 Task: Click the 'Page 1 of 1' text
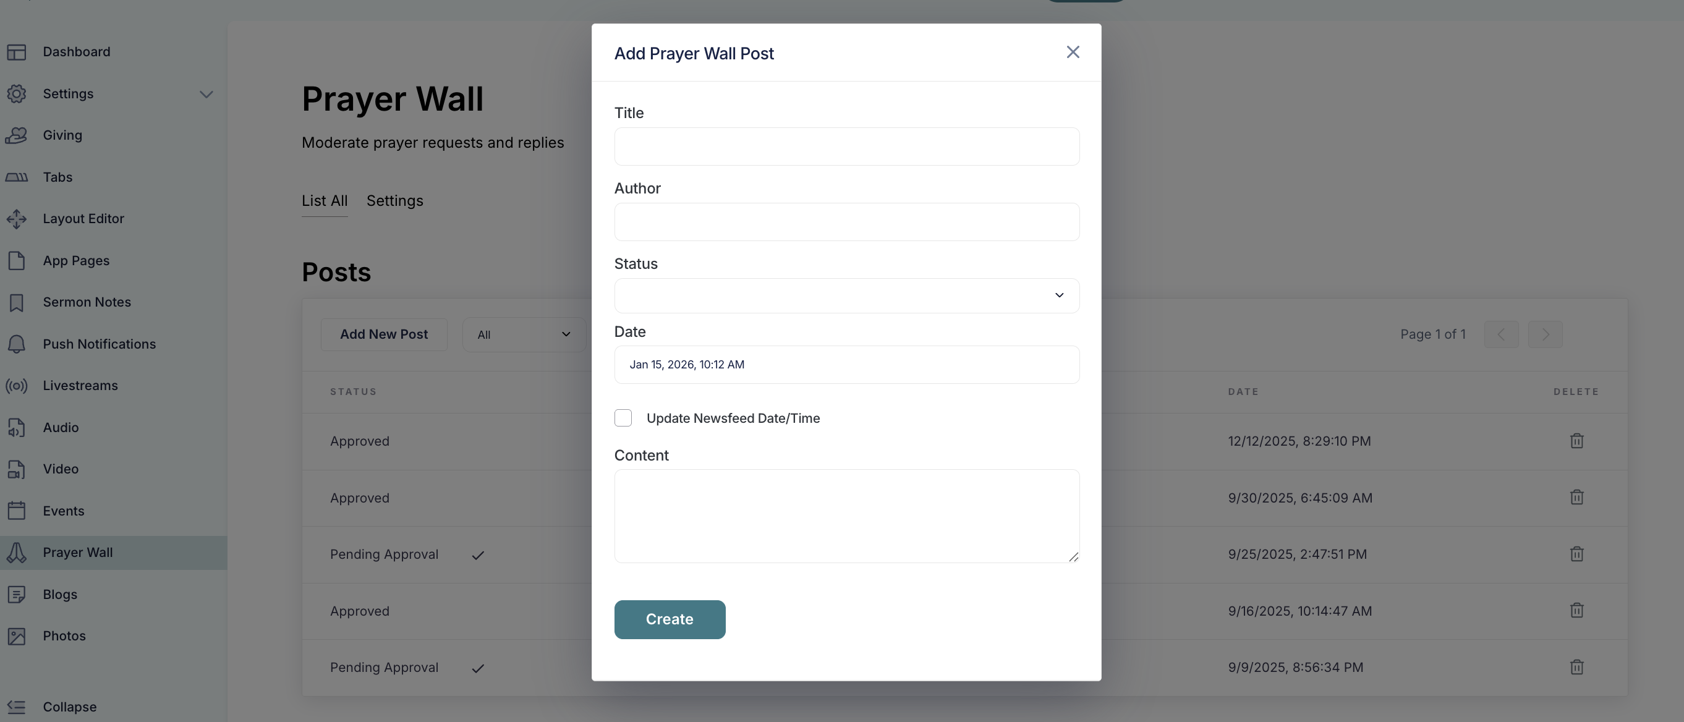tap(1433, 334)
